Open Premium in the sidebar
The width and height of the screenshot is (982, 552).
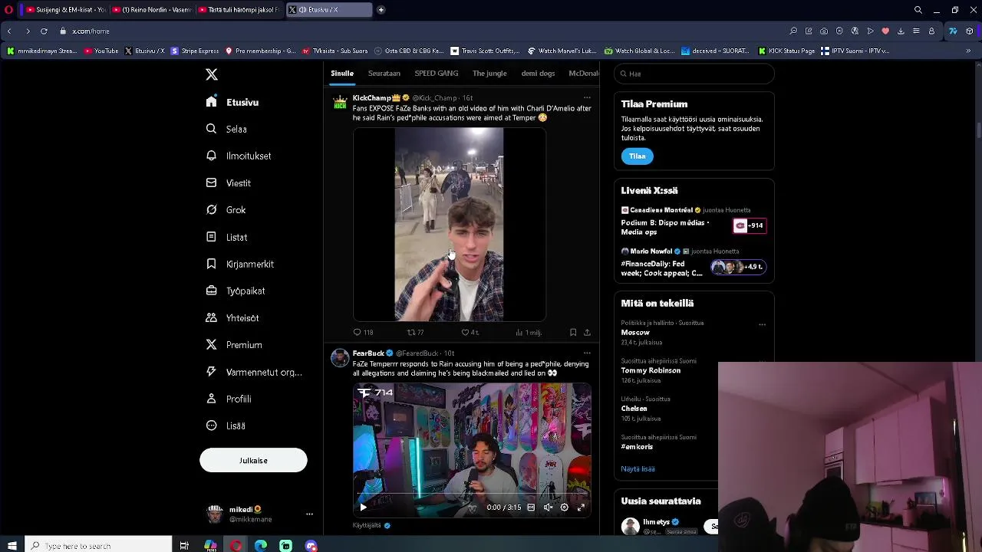(x=234, y=345)
